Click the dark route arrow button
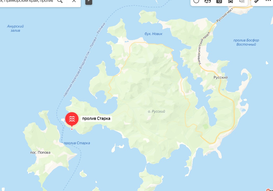This screenshot has width=273, height=191. [x=89, y=1]
